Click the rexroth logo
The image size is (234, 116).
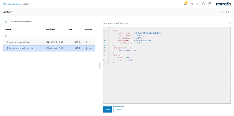pos(223,4)
